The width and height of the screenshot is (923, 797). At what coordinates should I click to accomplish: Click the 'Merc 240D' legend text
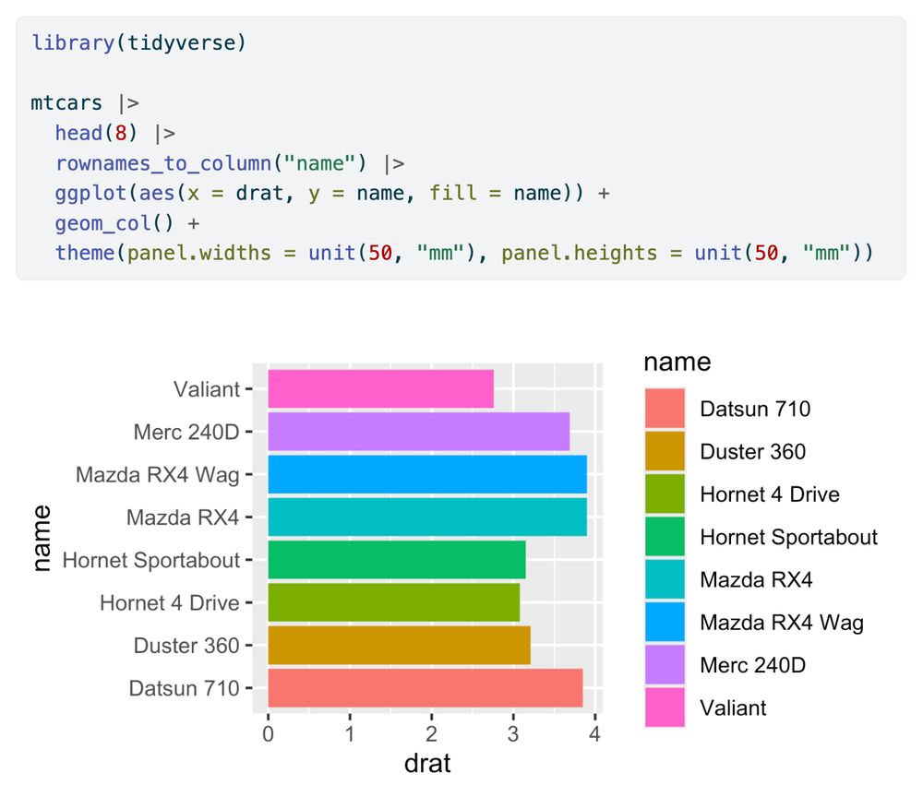point(753,665)
